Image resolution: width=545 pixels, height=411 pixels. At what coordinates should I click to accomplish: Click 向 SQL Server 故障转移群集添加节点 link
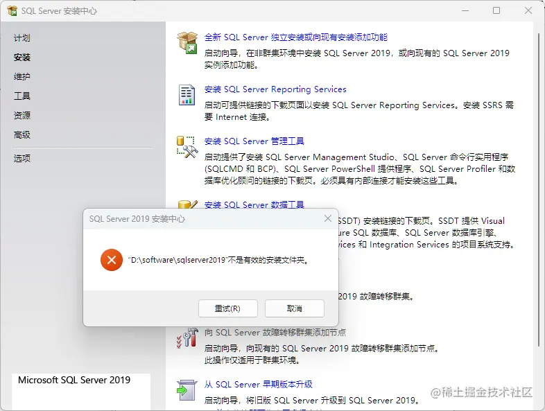click(275, 333)
